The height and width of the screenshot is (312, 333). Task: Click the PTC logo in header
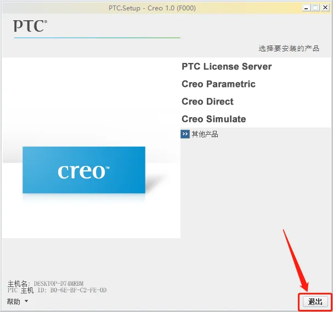[x=30, y=26]
